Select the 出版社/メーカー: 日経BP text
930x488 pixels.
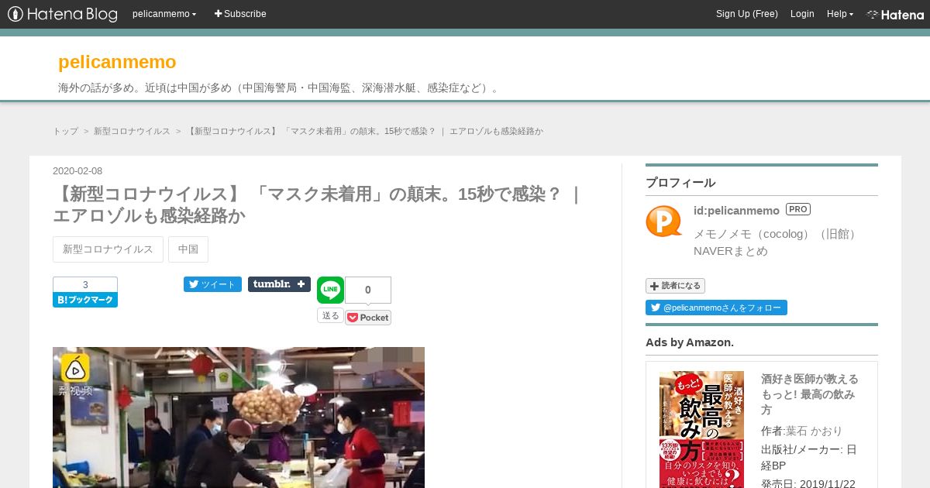[x=809, y=457]
